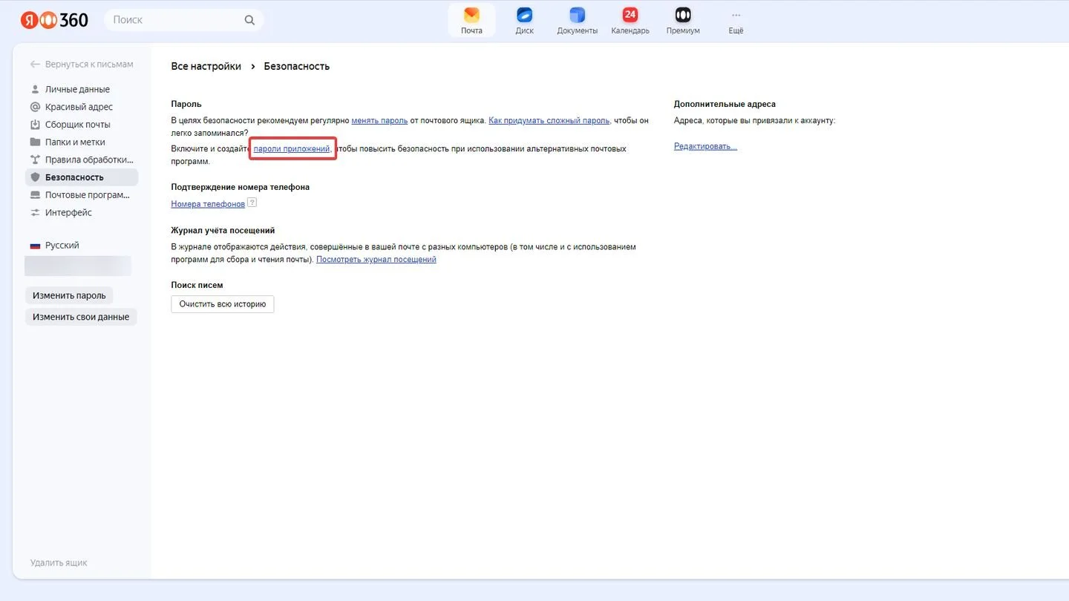This screenshot has width=1069, height=601.
Task: Click Все настройки breadcrumb
Action: (206, 66)
